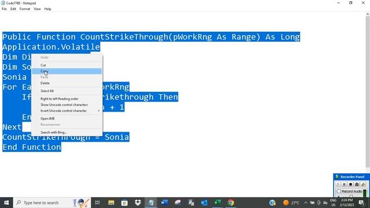Viewport: 370px width, 208px height.
Task: Choose Copy in the context menu
Action: [67, 71]
